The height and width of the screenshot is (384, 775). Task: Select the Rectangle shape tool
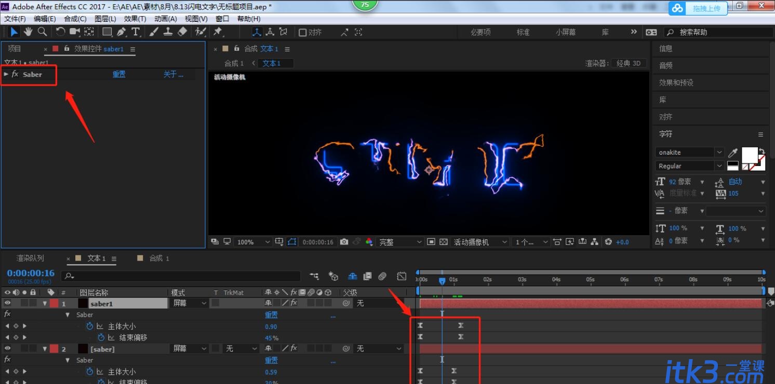[x=108, y=32]
